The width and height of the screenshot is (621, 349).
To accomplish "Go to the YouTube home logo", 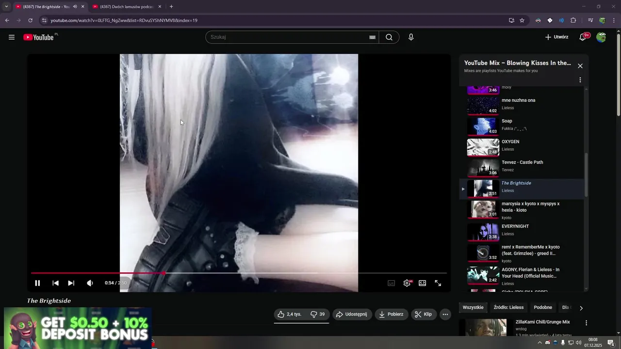I will click(38, 37).
